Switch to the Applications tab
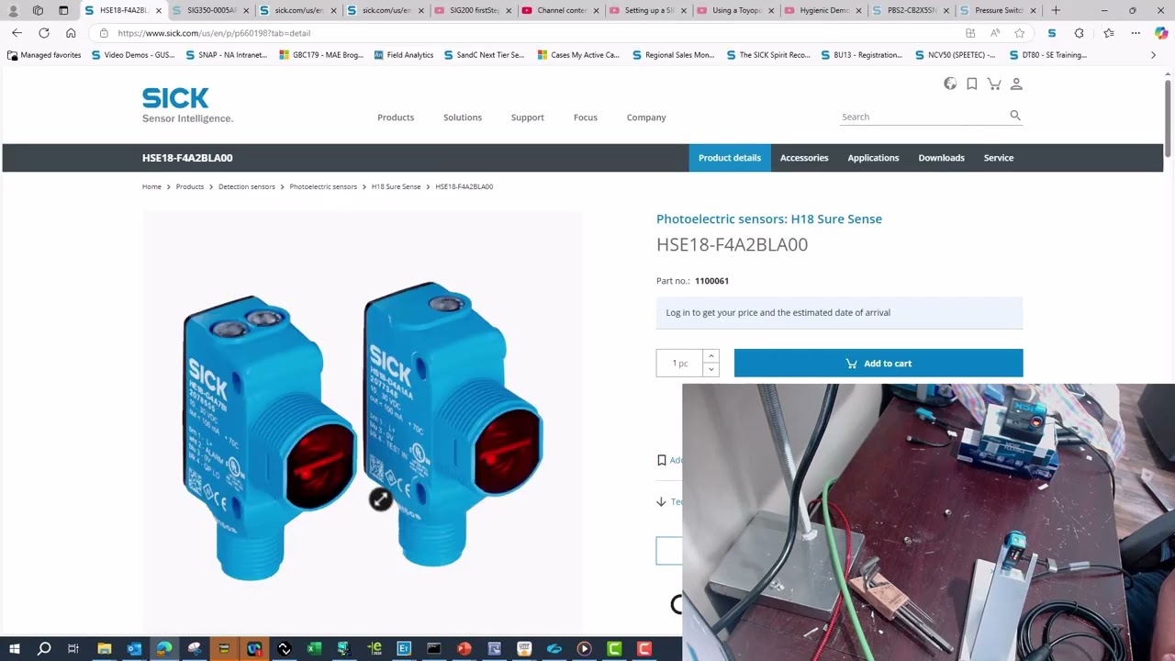Screen dimensions: 1175x661 873,158
